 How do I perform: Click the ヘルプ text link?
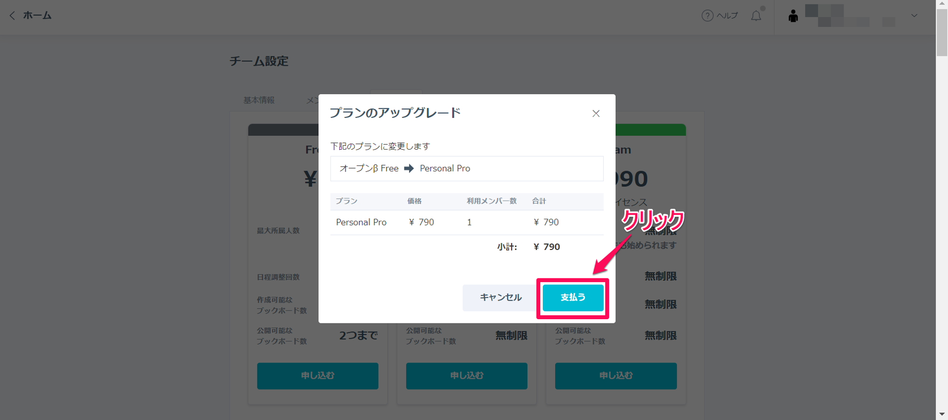(727, 16)
